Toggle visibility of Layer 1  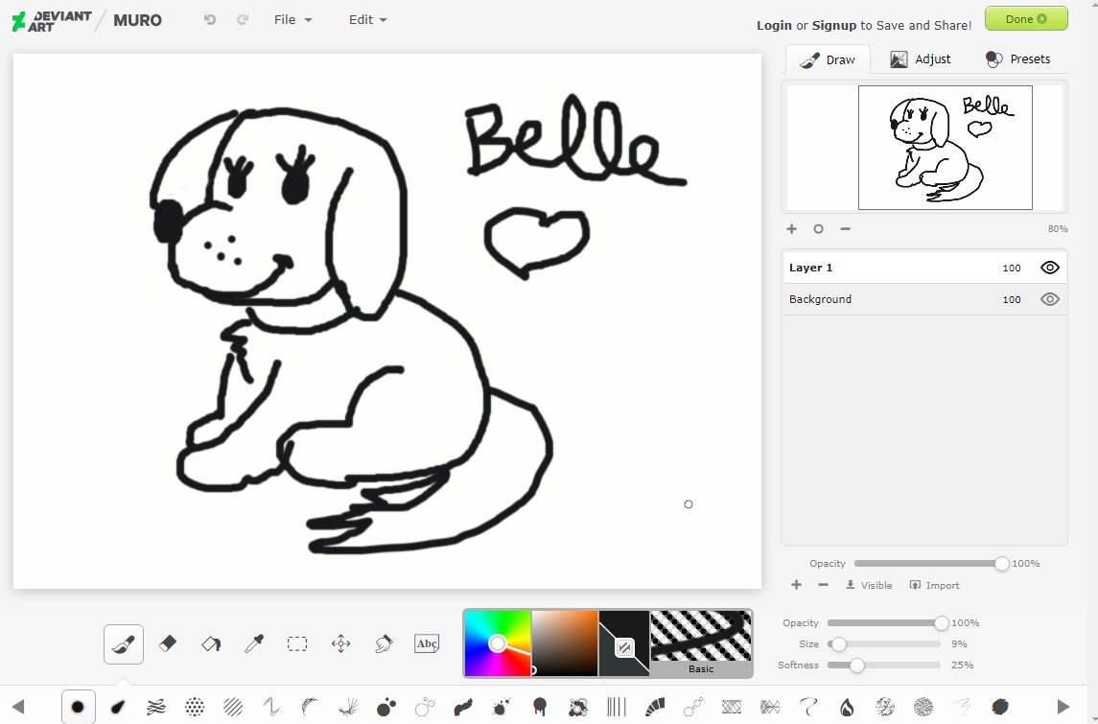point(1049,267)
